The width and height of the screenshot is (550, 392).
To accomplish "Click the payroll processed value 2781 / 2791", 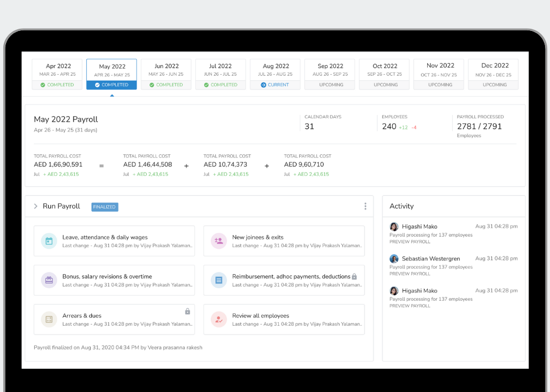I will pyautogui.click(x=479, y=127).
